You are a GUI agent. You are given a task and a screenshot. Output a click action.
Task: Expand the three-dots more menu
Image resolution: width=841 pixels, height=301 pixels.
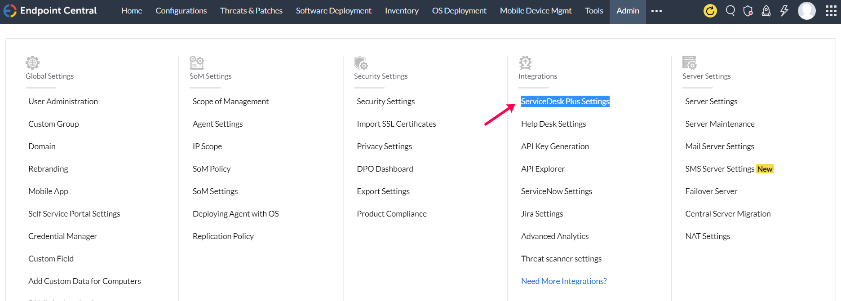656,11
